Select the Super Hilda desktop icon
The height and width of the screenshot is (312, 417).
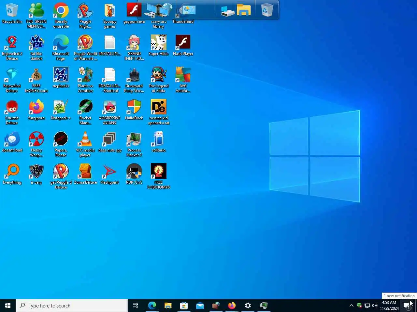(159, 45)
